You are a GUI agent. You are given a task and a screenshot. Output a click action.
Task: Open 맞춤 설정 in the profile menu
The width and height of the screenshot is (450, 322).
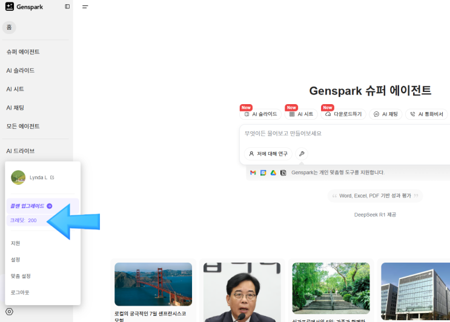[x=21, y=276]
